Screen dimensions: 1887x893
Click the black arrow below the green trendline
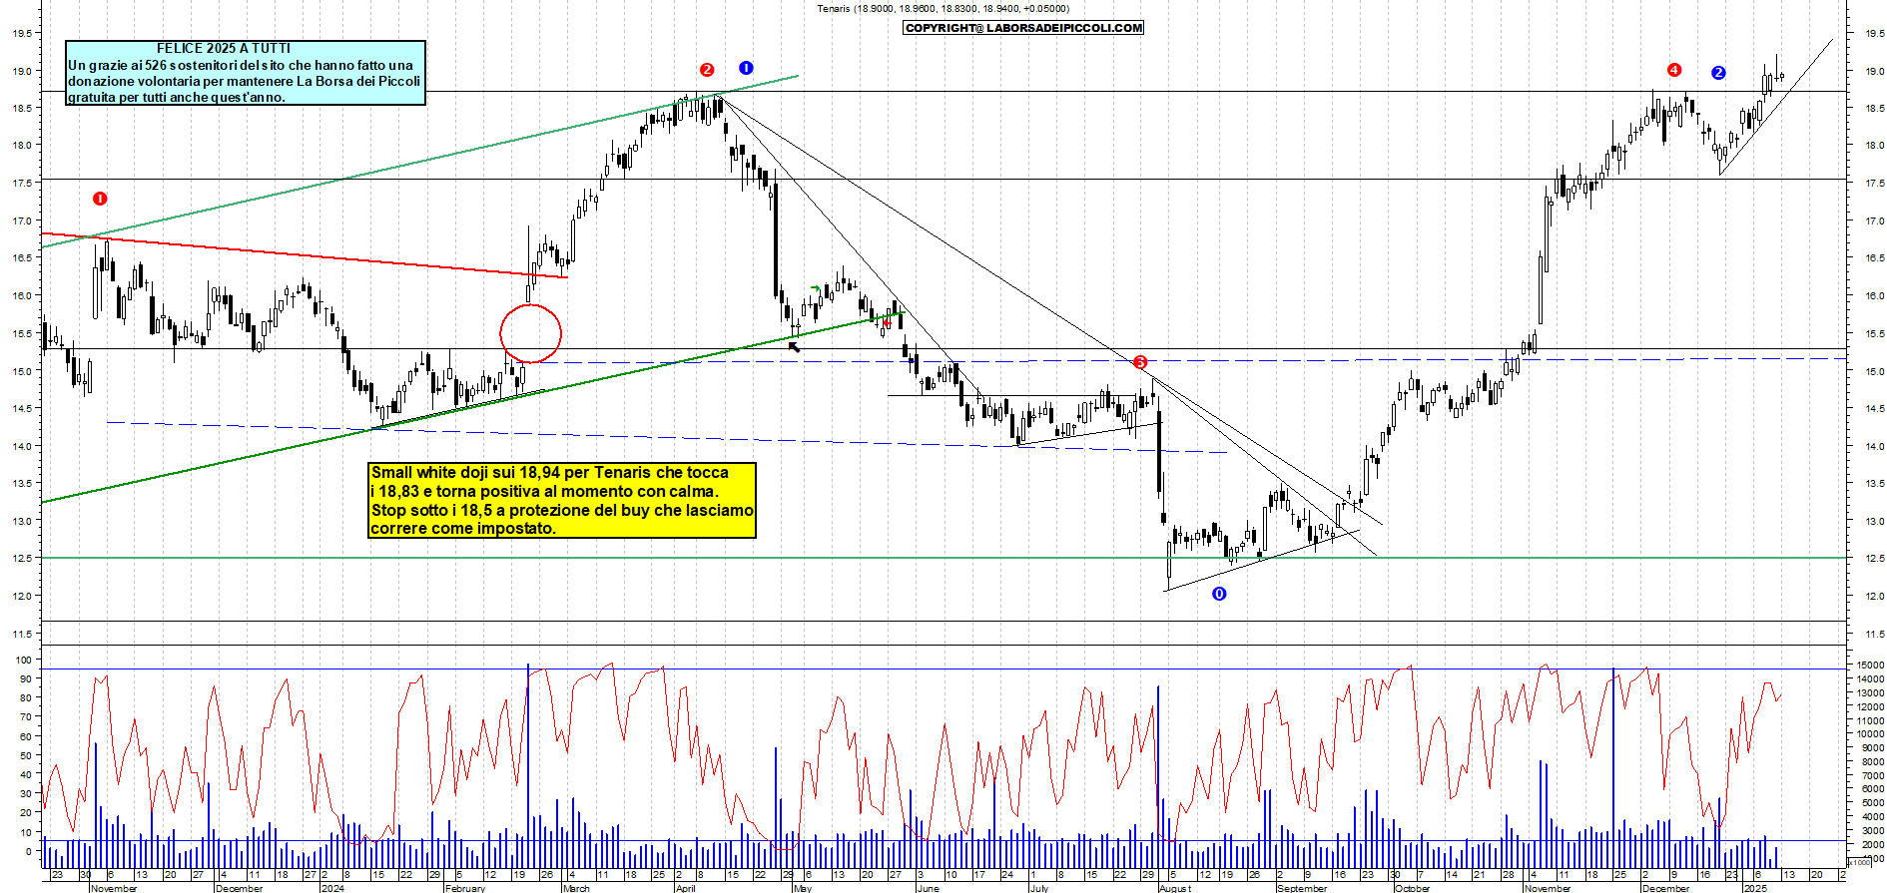[x=795, y=346]
